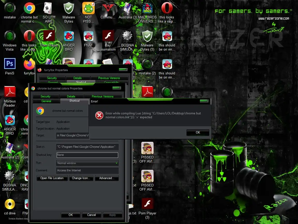Viewport: 298px width, 224px height.
Task: Confirm chrome Properties with OK button
Action: click(71, 215)
